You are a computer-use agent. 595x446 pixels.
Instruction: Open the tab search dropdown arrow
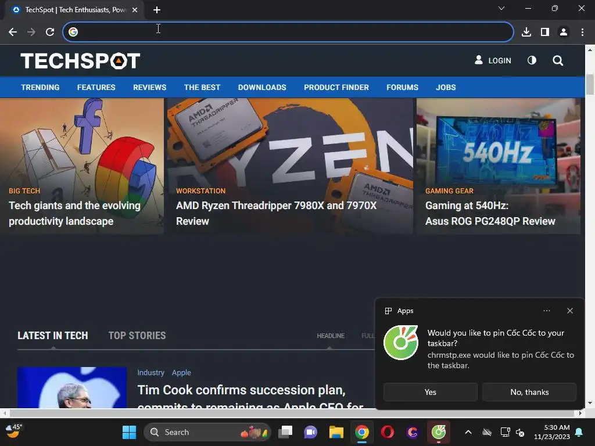(501, 8)
